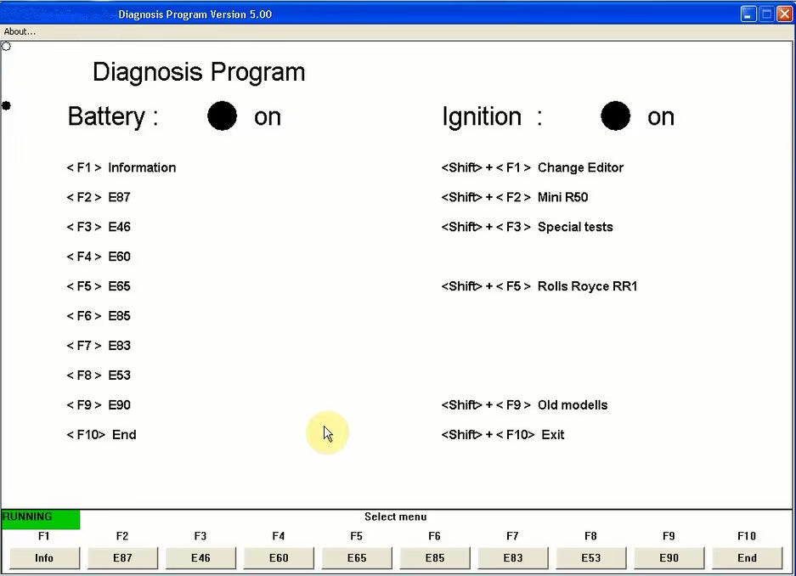Select the E85 button under F6
This screenshot has width=796, height=576.
tap(435, 558)
